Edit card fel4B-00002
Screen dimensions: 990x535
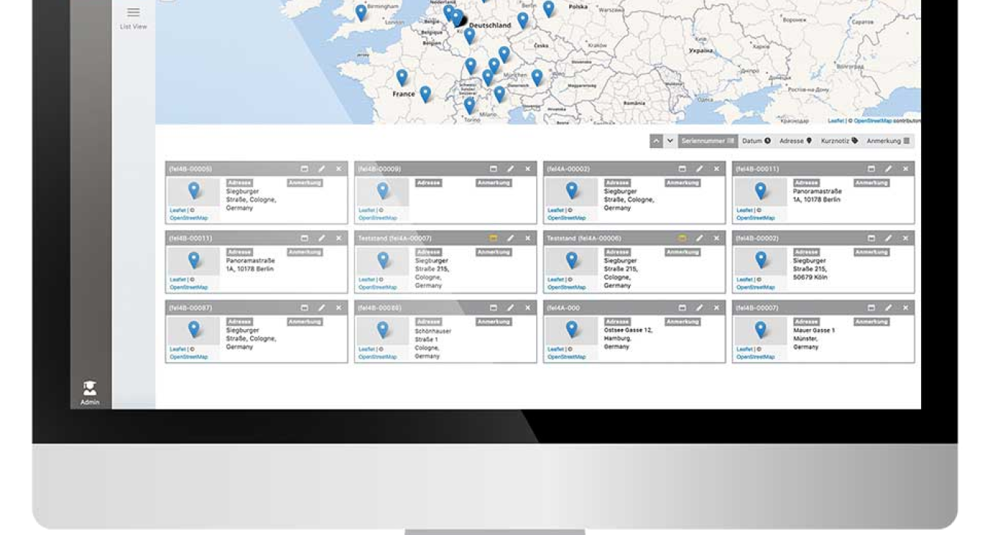pos(888,238)
